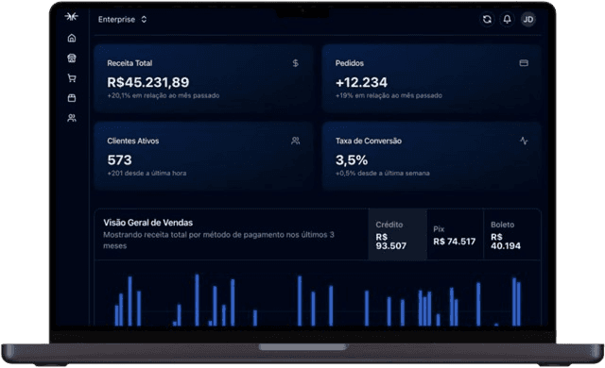Open the JD user avatar

[x=528, y=19]
